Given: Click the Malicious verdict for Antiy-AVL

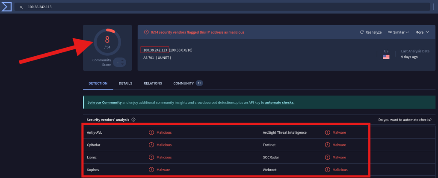Looking at the screenshot, I should [x=164, y=133].
